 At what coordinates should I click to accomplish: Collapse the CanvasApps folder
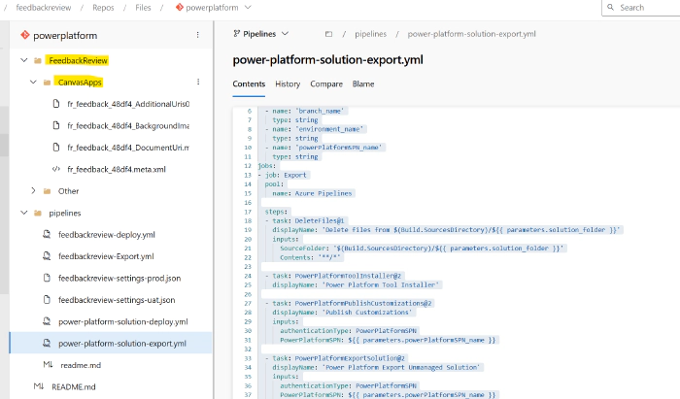33,83
